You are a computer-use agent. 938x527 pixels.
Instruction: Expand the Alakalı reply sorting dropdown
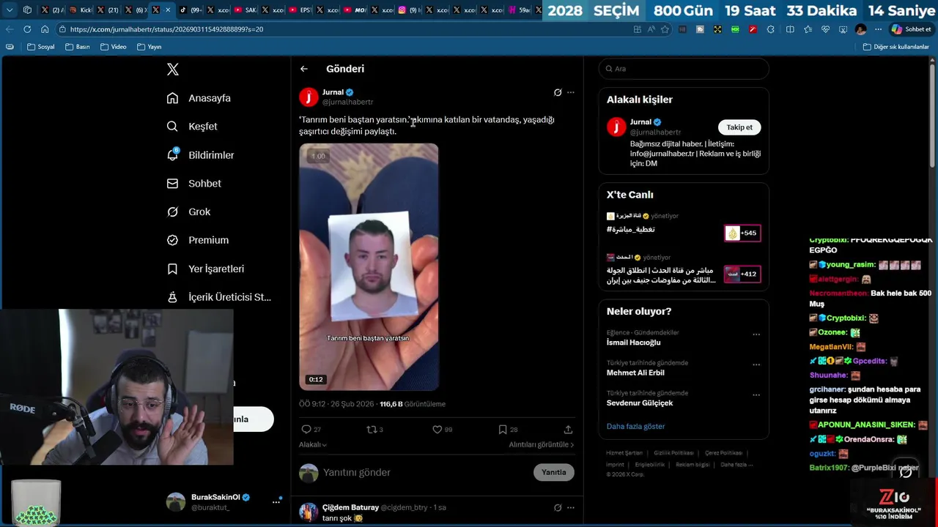pyautogui.click(x=313, y=444)
